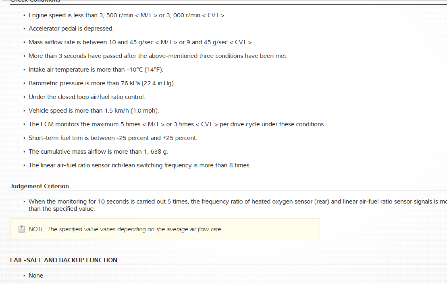This screenshot has height=284, width=447.
Task: Click the engine speed condition line
Action: (x=127, y=15)
